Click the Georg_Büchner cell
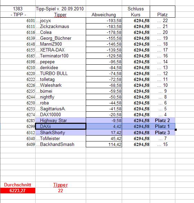This screenshot has height=203, width=194. click(x=61, y=38)
